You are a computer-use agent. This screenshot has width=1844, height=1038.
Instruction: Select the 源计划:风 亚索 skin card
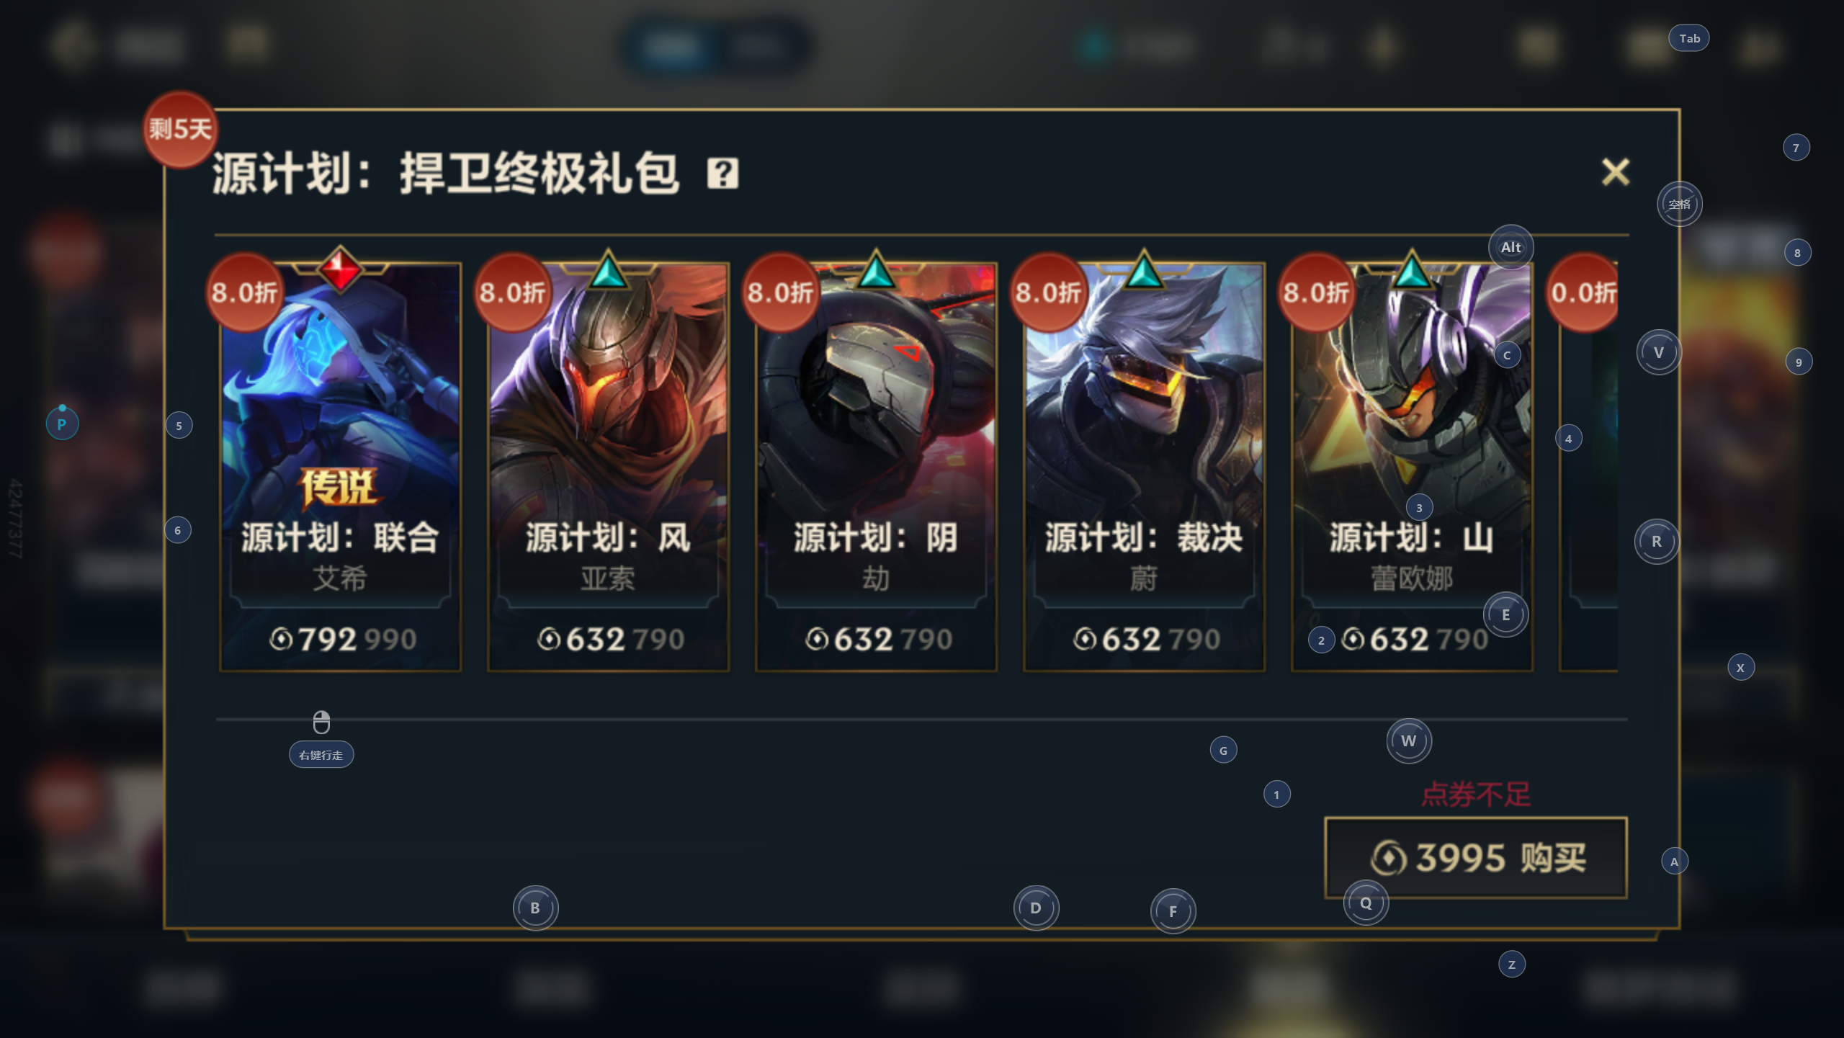coord(608,467)
